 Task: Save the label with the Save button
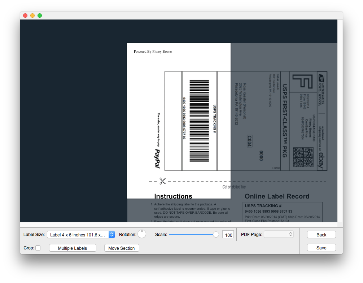[321, 248]
